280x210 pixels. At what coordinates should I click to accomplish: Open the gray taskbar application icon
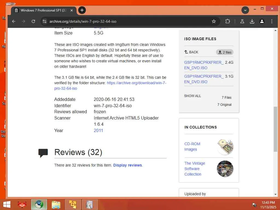(90, 205)
